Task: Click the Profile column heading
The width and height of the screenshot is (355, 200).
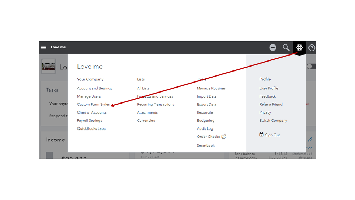Action: click(265, 79)
